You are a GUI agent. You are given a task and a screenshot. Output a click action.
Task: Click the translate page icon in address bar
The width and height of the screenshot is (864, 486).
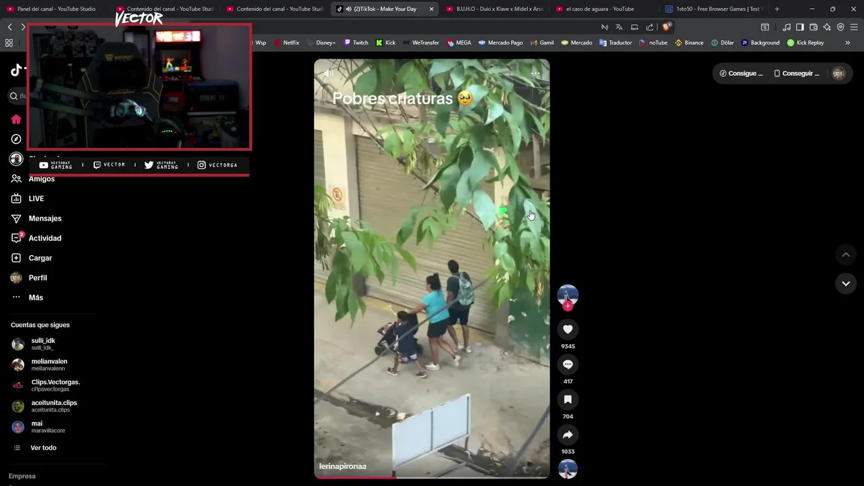coord(619,27)
